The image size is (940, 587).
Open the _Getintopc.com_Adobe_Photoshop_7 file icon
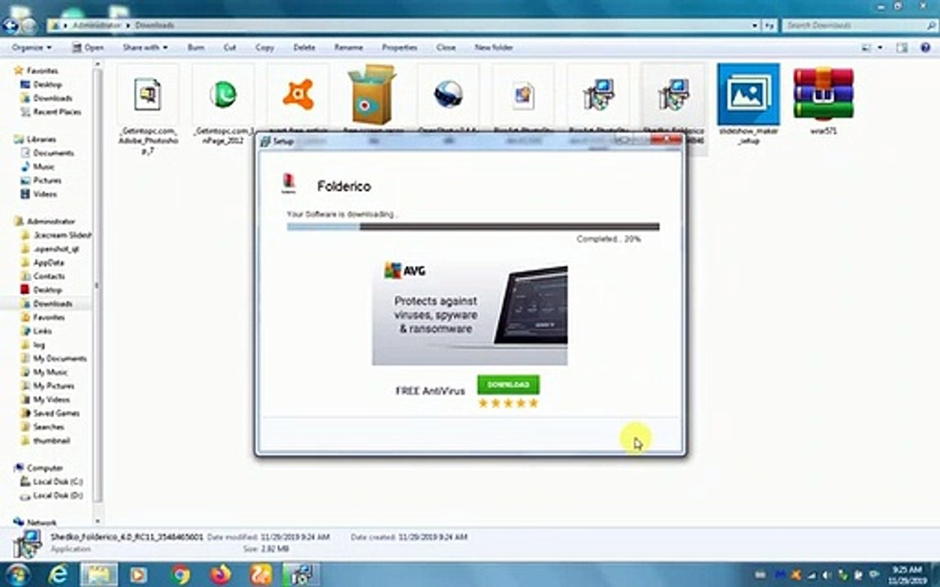tap(148, 94)
